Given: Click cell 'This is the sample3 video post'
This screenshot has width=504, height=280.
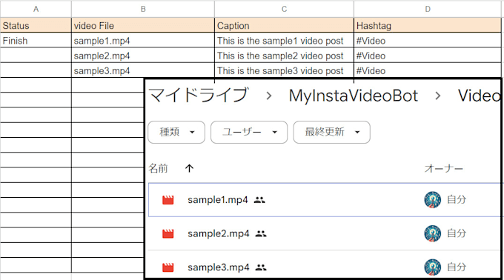Looking at the screenshot, I should (x=284, y=70).
